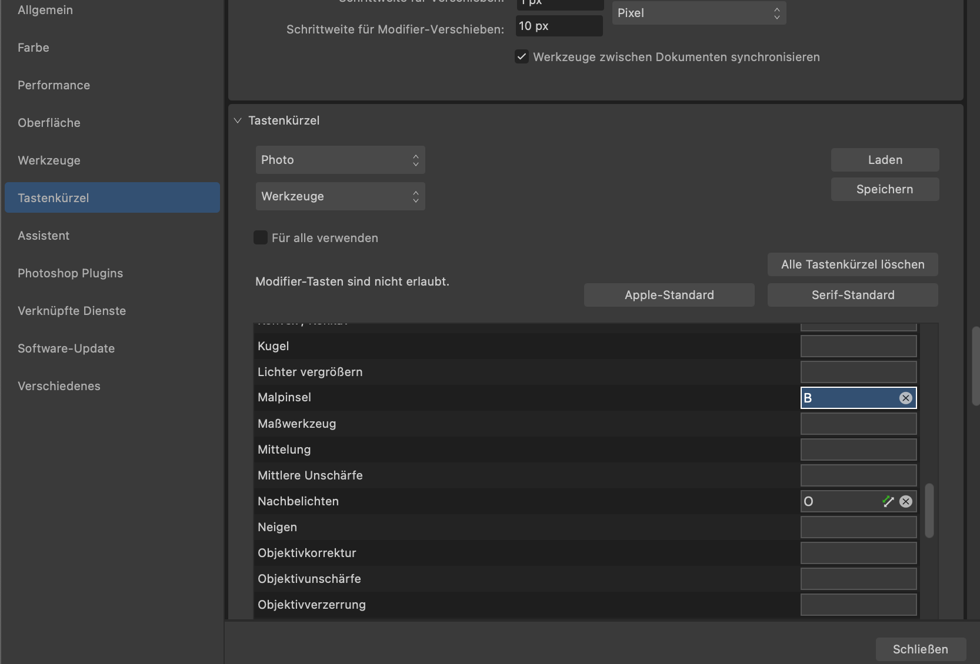Screen dimensions: 980x664
Task: Open the Photo persona dropdown
Action: (x=340, y=160)
